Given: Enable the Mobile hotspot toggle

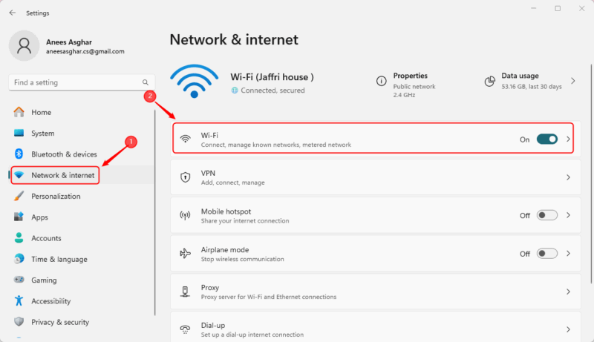Looking at the screenshot, I should 547,215.
